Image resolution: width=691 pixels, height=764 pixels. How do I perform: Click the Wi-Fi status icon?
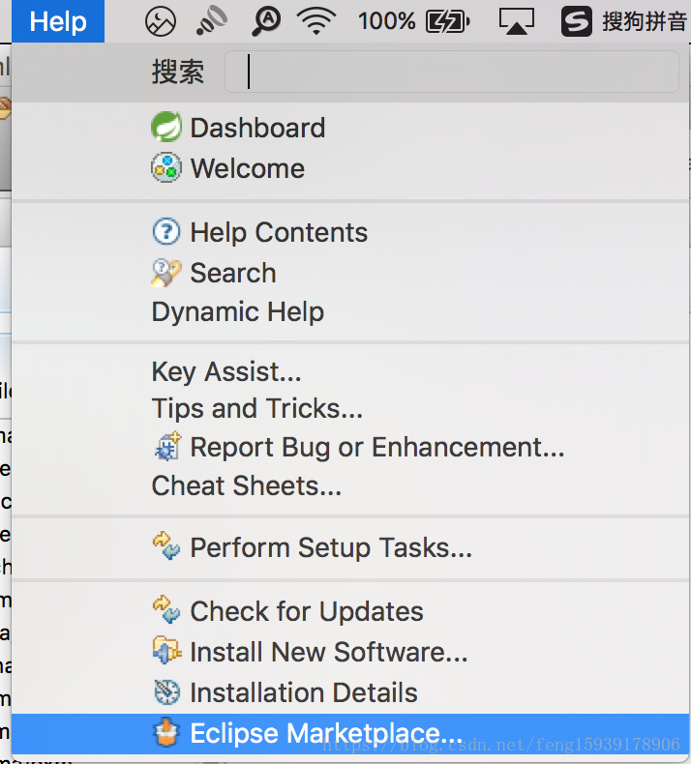(316, 21)
